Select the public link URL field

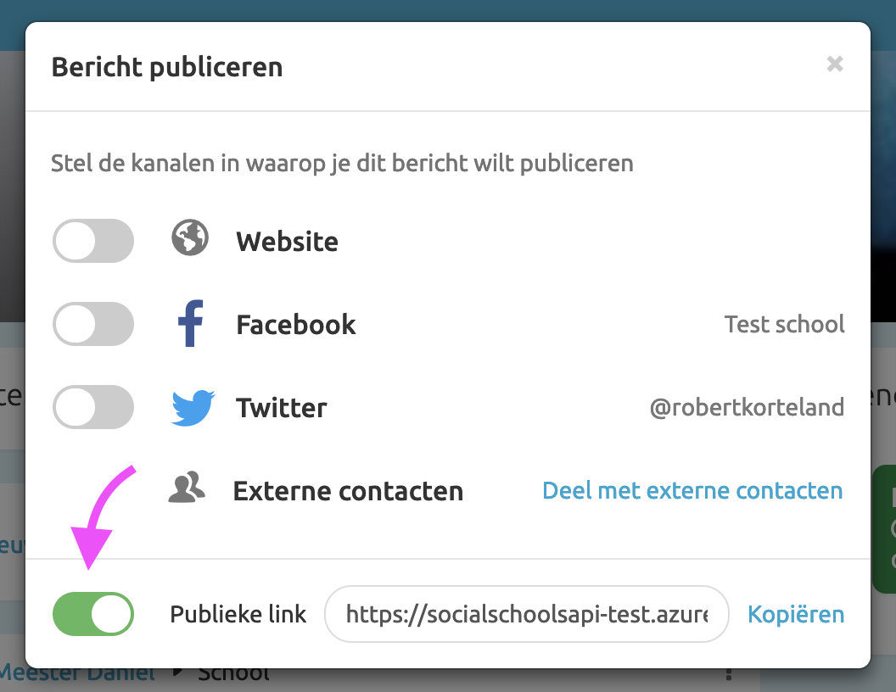coord(526,614)
